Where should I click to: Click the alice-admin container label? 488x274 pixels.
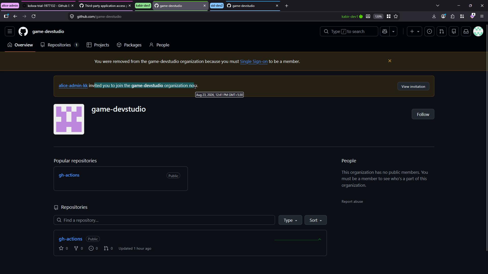pos(10,6)
